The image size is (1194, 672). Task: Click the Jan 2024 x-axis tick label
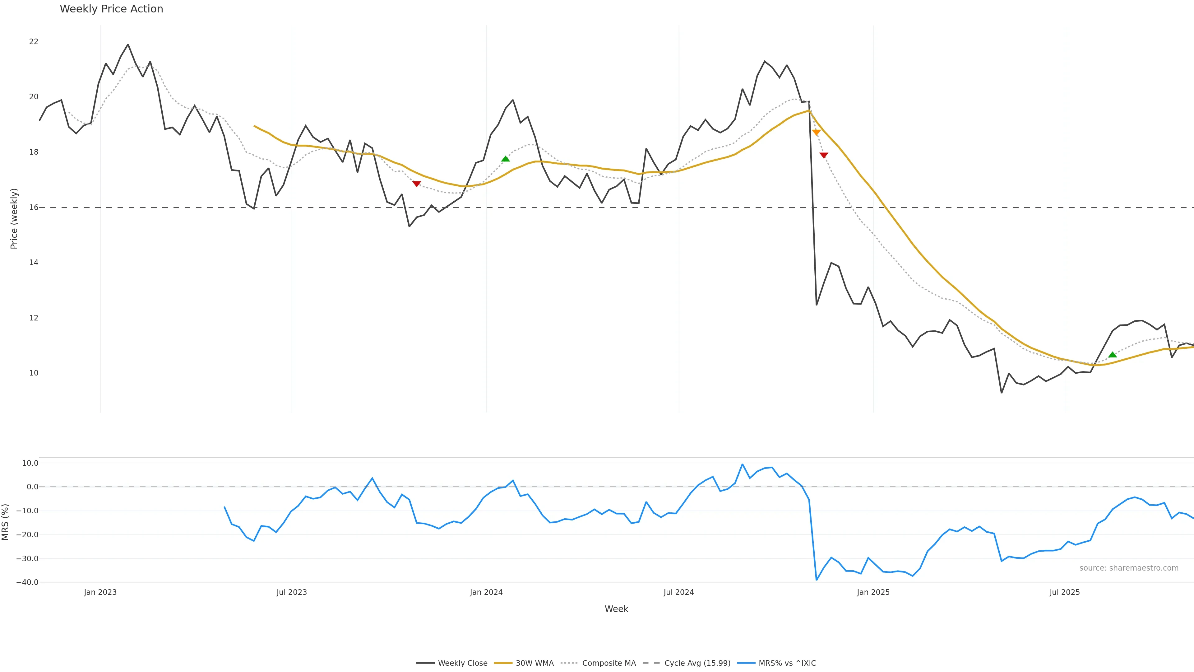tap(486, 592)
